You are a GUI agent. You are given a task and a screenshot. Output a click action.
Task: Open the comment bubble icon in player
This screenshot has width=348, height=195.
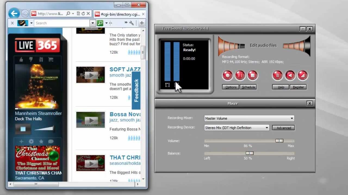click(x=51, y=141)
